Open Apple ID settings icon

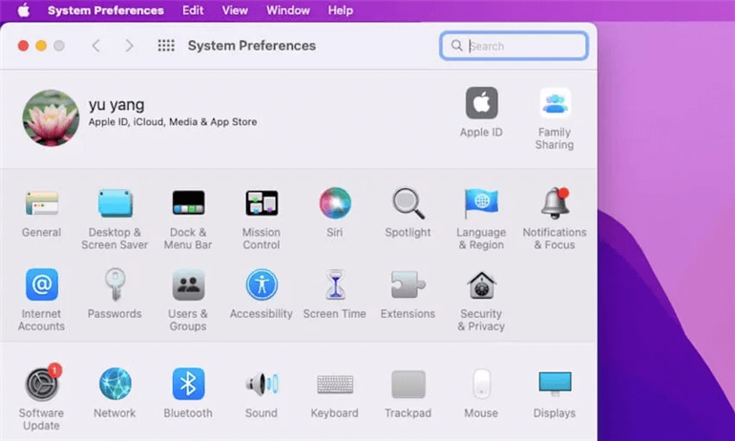click(481, 103)
